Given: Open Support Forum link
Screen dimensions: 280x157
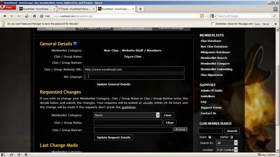Looking at the screenshot, I should click(x=211, y=108).
